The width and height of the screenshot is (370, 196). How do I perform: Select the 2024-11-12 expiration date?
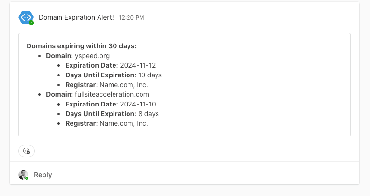138,65
